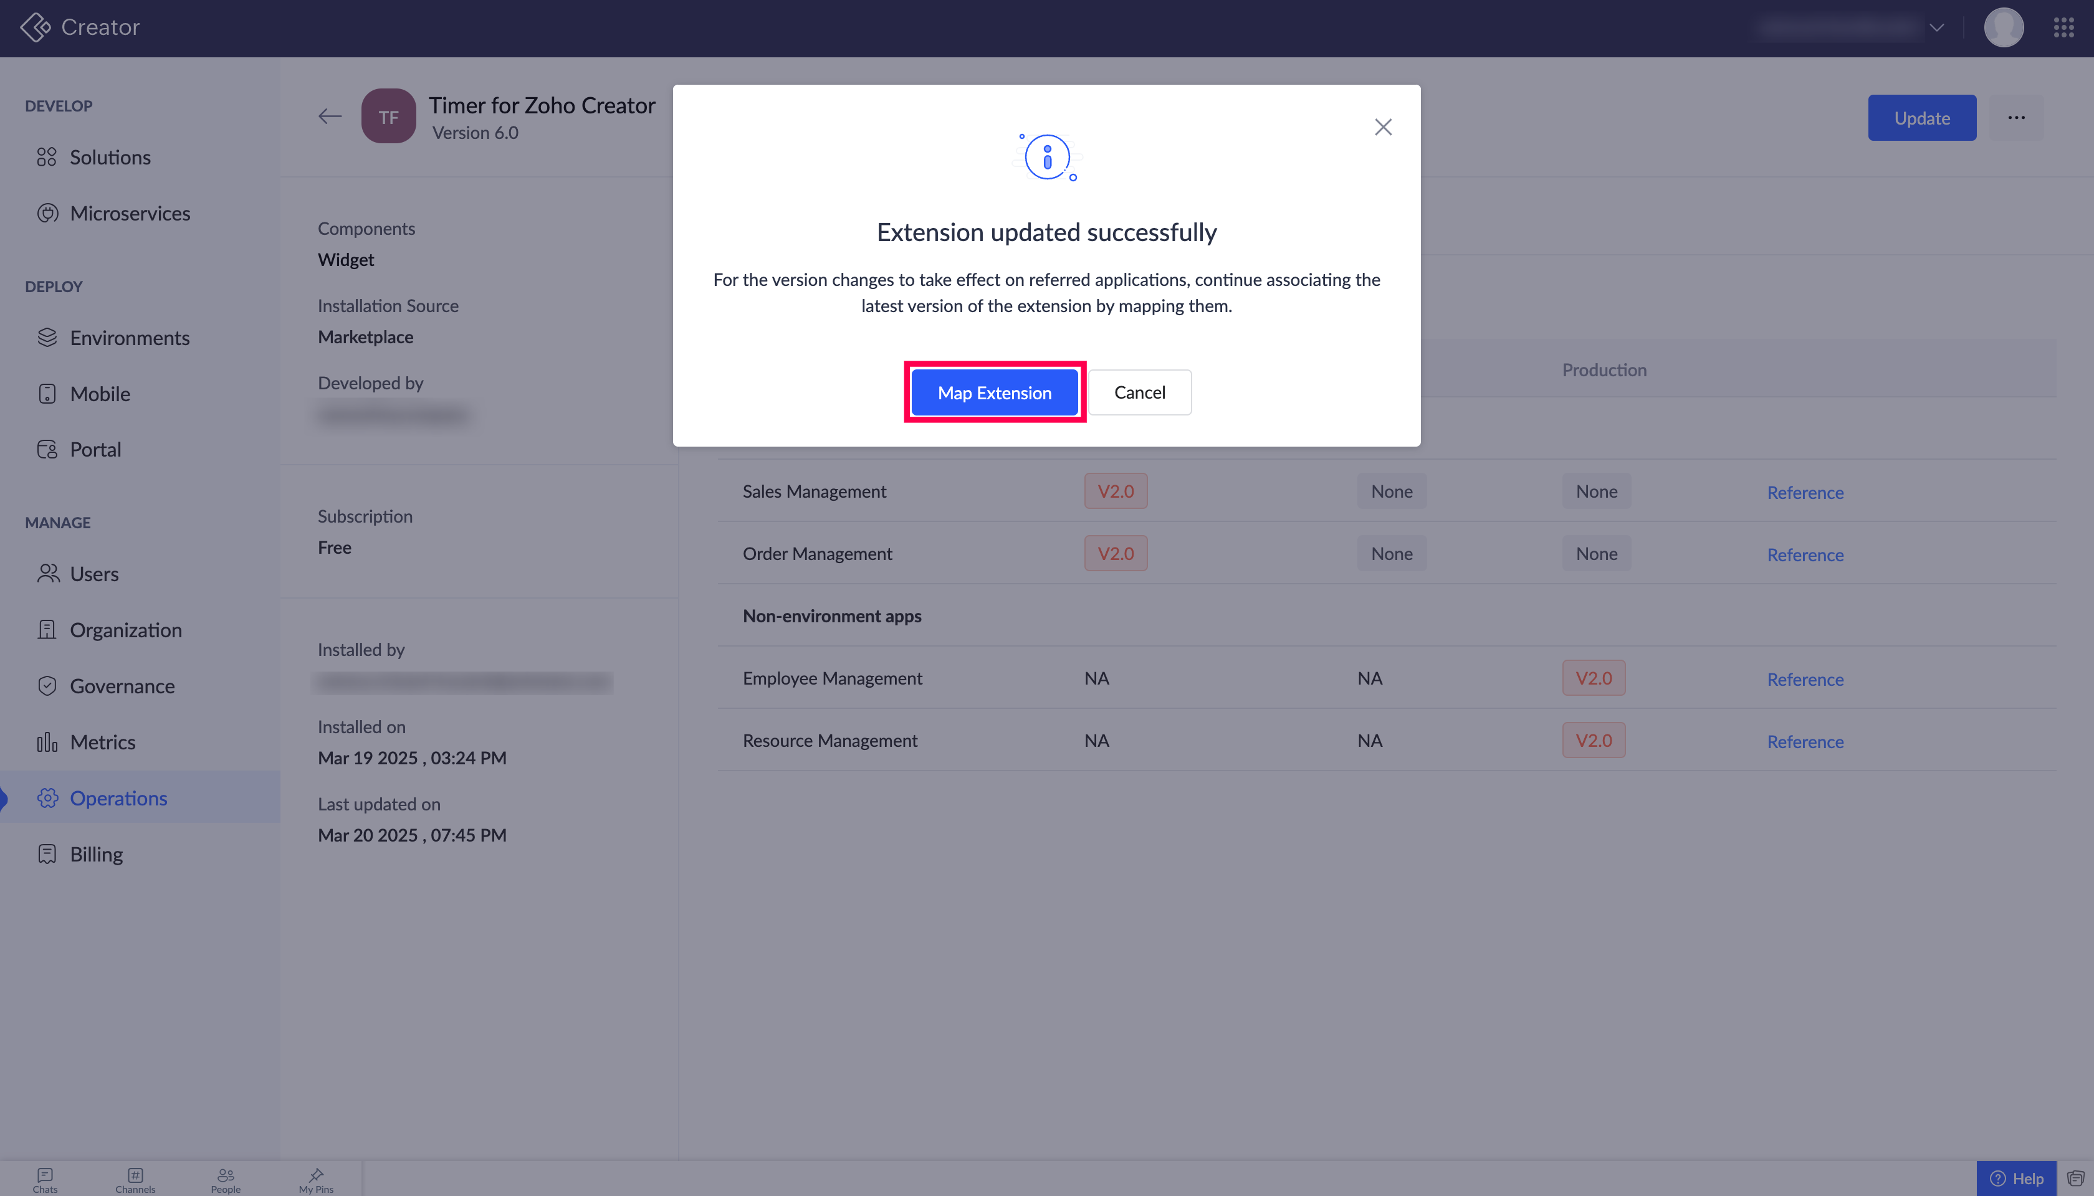Open the three-dots more options menu
Viewport: 2094px width, 1196px height.
(x=2016, y=118)
